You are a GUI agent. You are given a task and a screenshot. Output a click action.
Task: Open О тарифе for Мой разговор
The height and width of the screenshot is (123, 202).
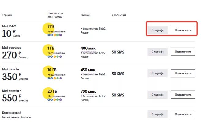[157, 52]
